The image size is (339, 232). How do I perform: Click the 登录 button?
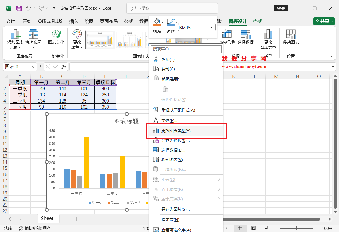click(281, 8)
